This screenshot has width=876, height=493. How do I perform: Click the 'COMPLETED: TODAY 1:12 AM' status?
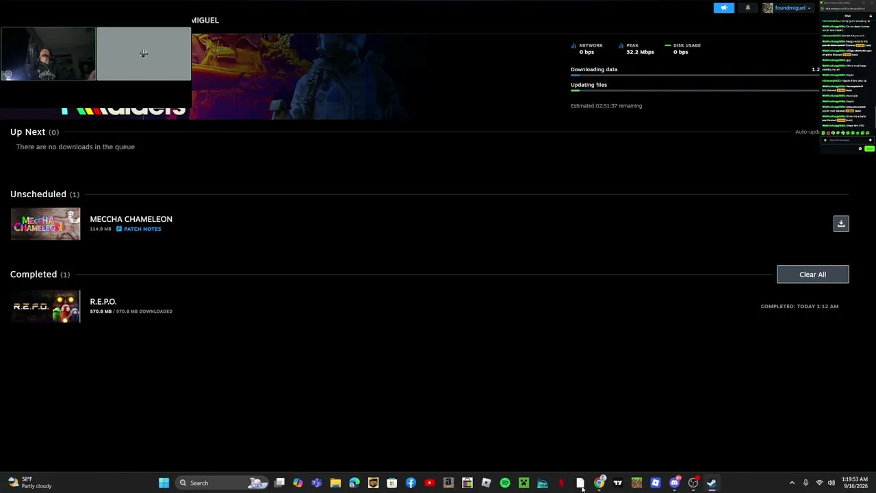coord(799,306)
